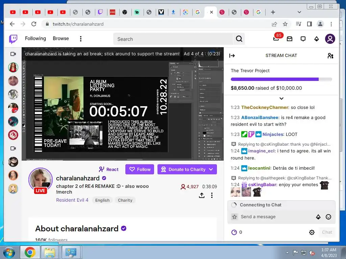Switch to the first YouTube tab
The image size is (346, 259).
point(13,12)
